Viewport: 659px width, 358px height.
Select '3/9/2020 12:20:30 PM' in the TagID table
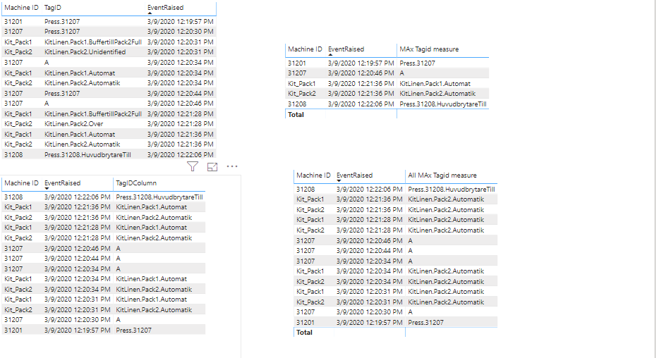[x=181, y=32]
